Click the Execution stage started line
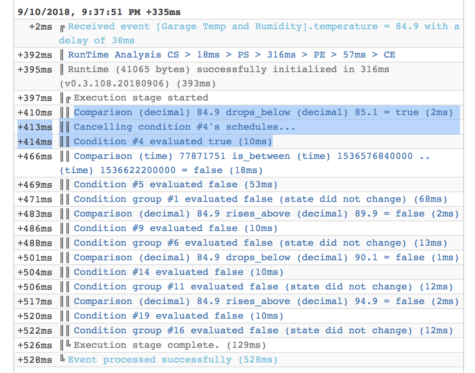The height and width of the screenshot is (373, 475). 141,98
